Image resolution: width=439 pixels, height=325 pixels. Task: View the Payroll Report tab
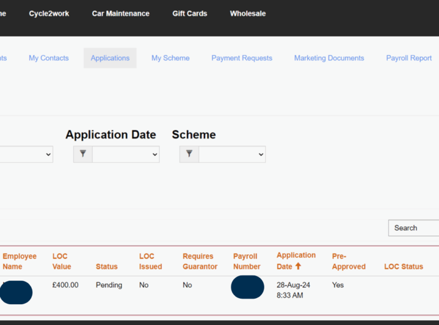coord(409,58)
